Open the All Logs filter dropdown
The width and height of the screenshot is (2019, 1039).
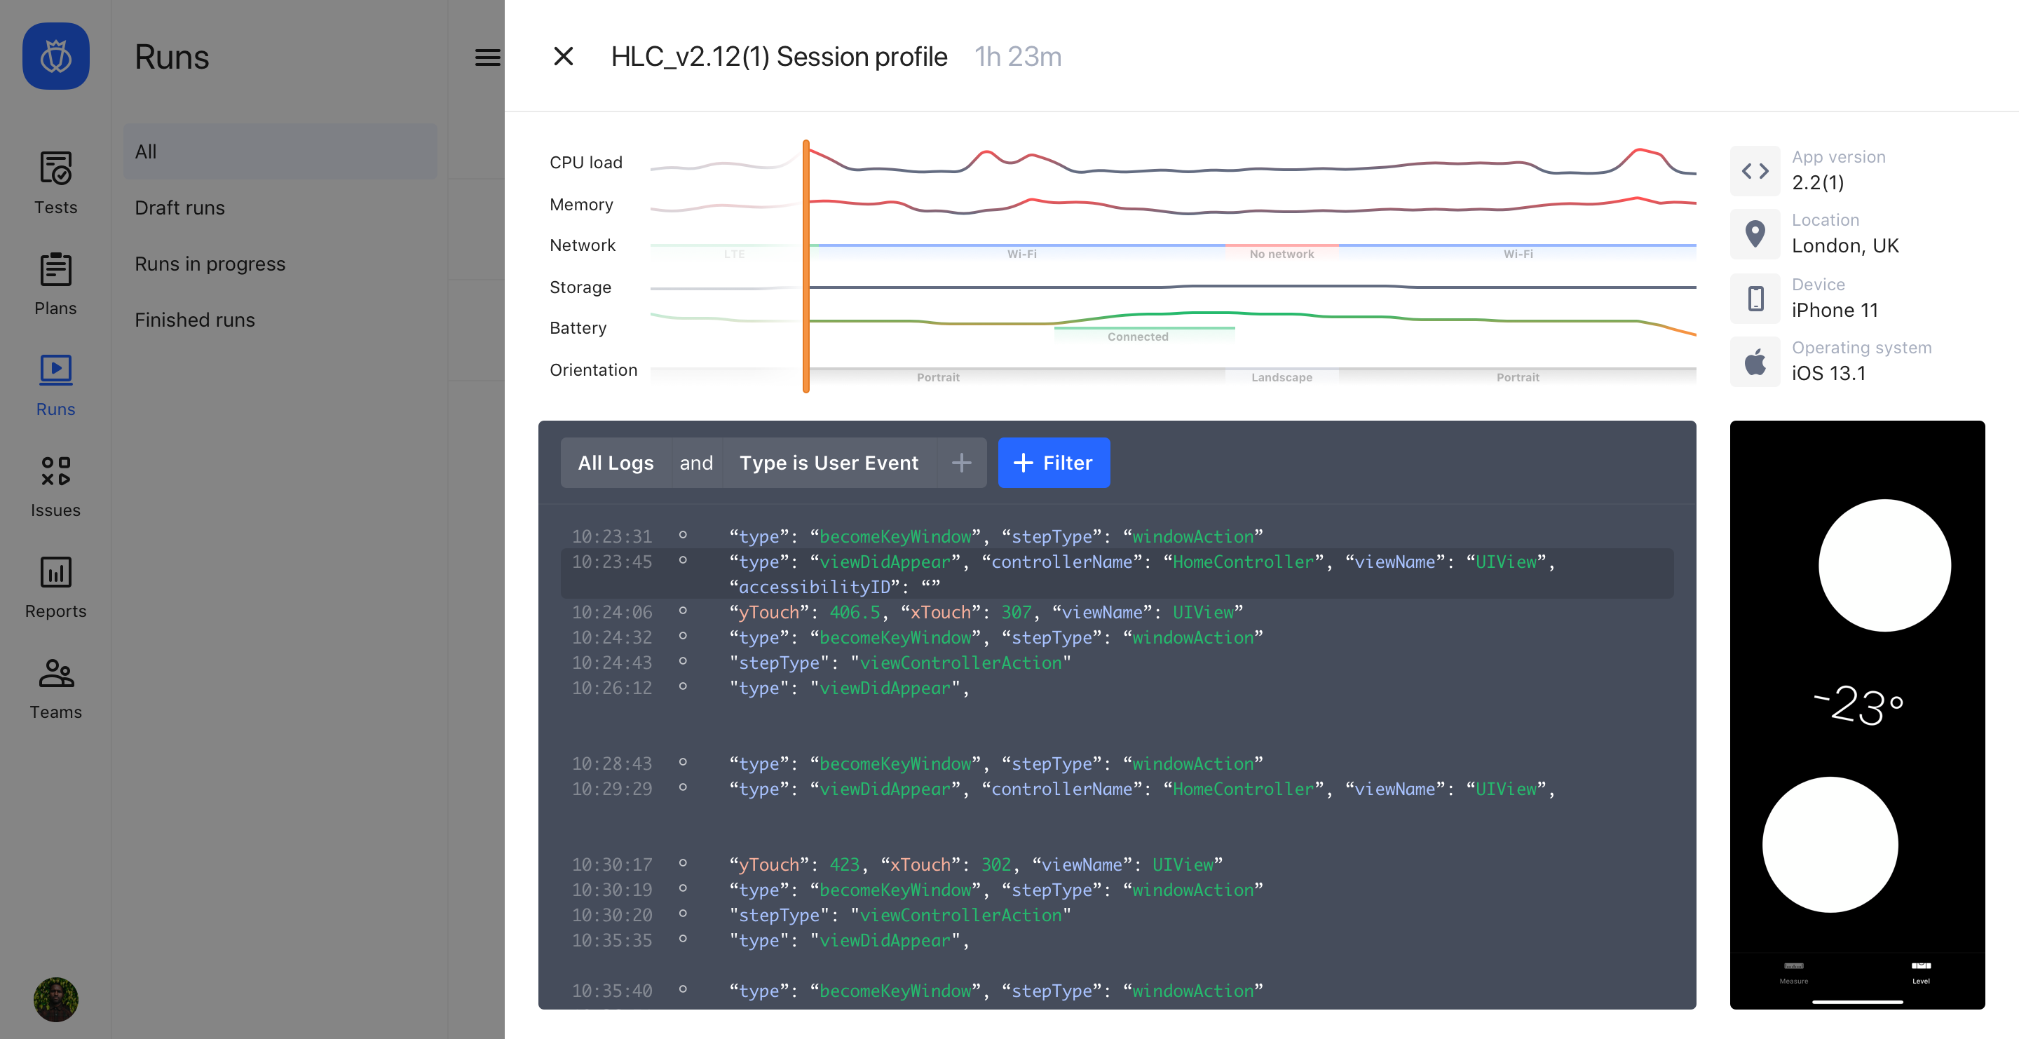point(616,463)
